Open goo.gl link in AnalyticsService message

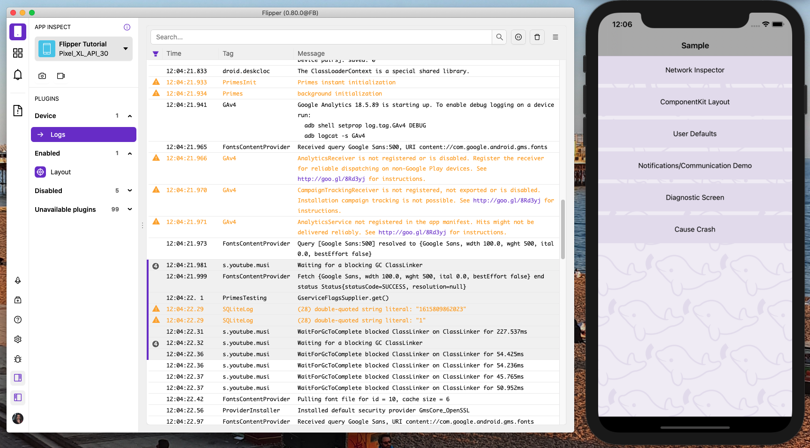coord(412,232)
